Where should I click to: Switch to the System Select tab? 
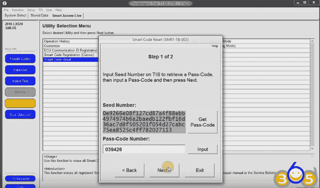point(16,15)
